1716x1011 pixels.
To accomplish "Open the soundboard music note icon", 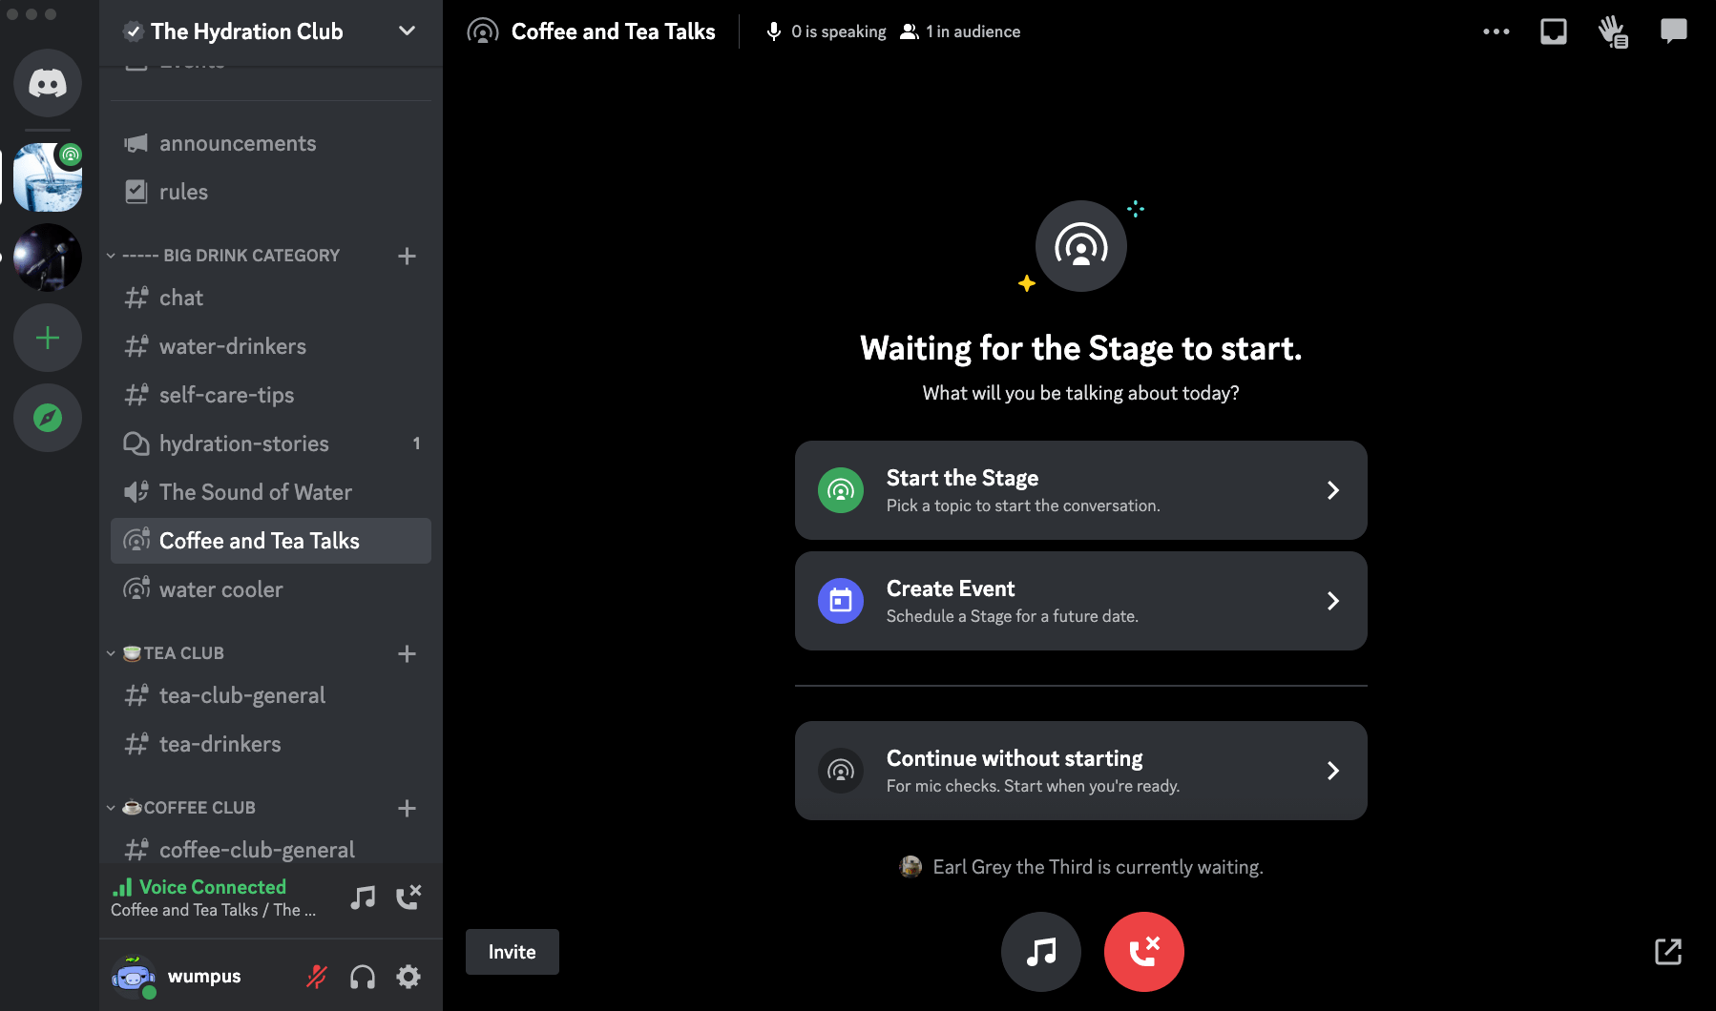I will pyautogui.click(x=1040, y=951).
